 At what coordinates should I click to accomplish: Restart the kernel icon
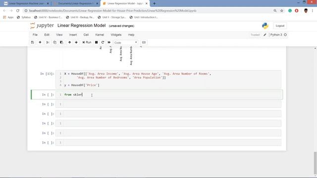click(103, 43)
